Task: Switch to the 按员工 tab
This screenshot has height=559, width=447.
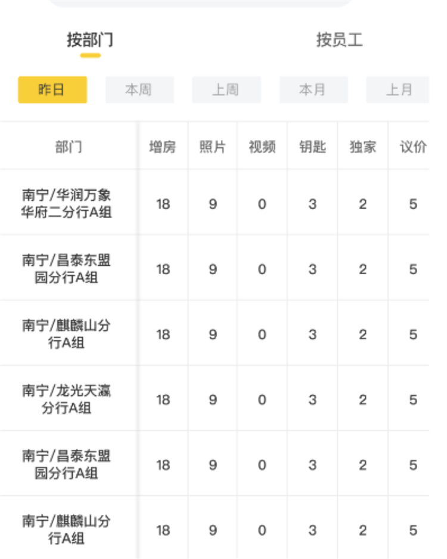Action: 339,41
